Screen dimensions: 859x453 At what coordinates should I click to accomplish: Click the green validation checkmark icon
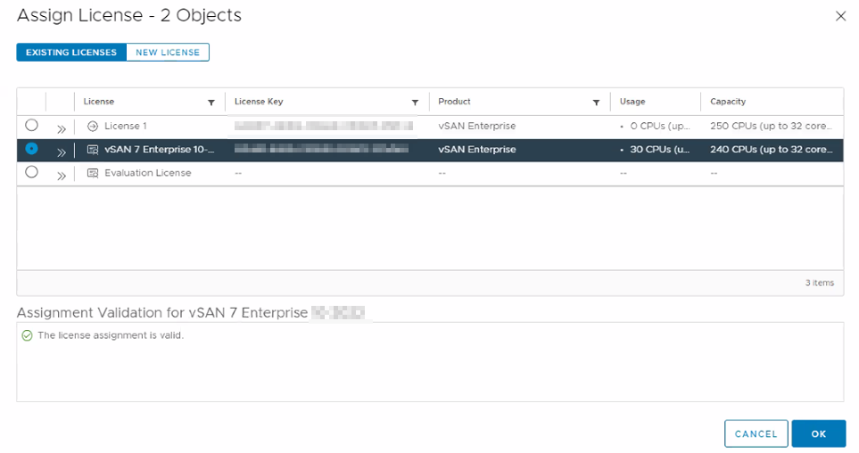(x=27, y=335)
